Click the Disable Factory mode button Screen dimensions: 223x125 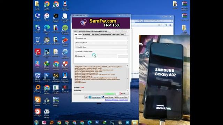(101, 51)
